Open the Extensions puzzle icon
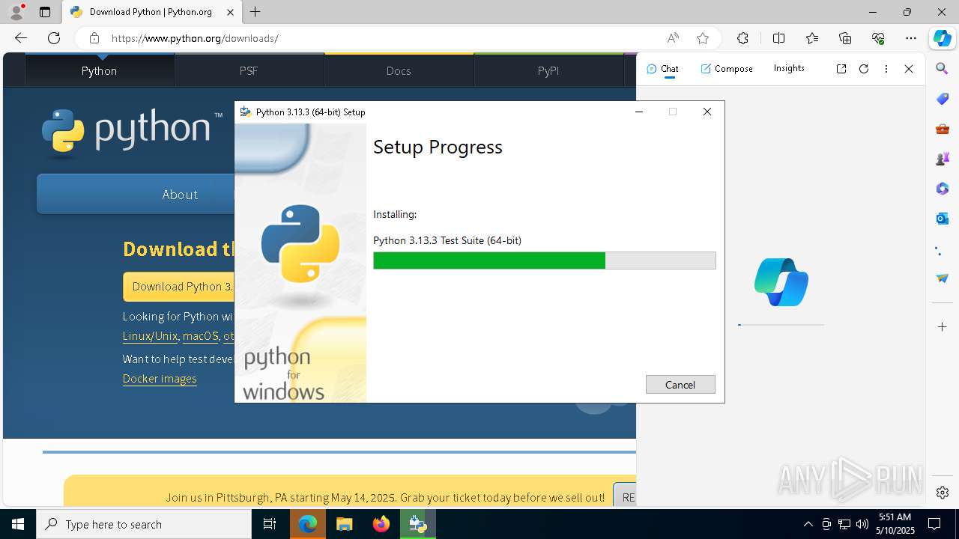 point(742,38)
